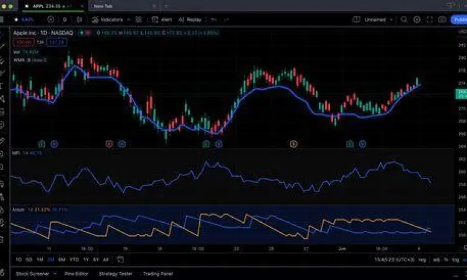This screenshot has width=467, height=280.
Task: Select the All date range
Action: point(106,259)
